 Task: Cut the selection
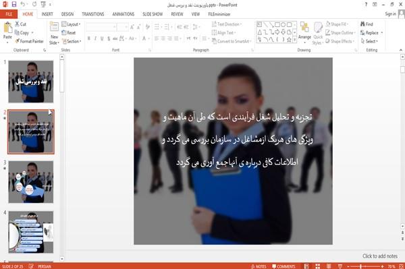pyautogui.click(x=21, y=24)
